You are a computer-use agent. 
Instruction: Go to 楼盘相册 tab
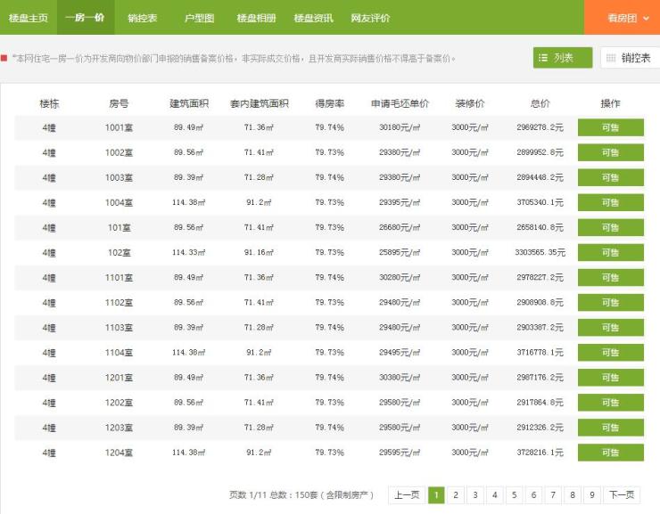pyautogui.click(x=256, y=18)
